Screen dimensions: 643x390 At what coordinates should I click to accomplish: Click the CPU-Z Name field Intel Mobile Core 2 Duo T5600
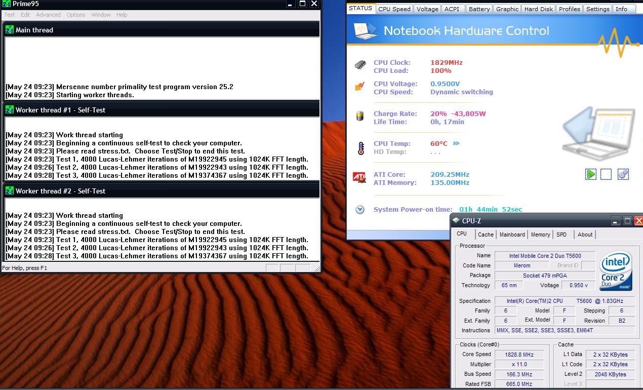545,256
